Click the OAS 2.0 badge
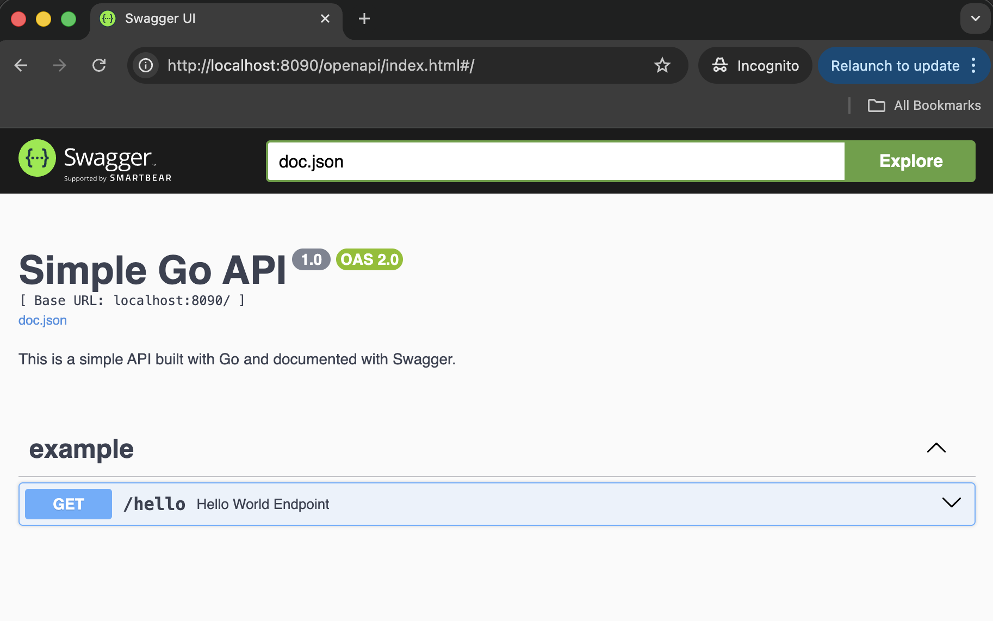993x621 pixels. pos(369,259)
